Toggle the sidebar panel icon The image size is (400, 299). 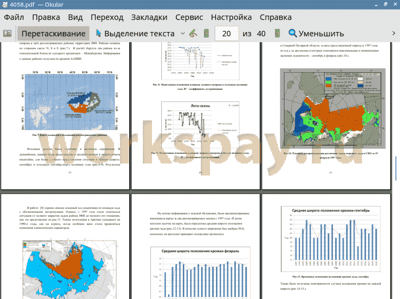point(7,34)
